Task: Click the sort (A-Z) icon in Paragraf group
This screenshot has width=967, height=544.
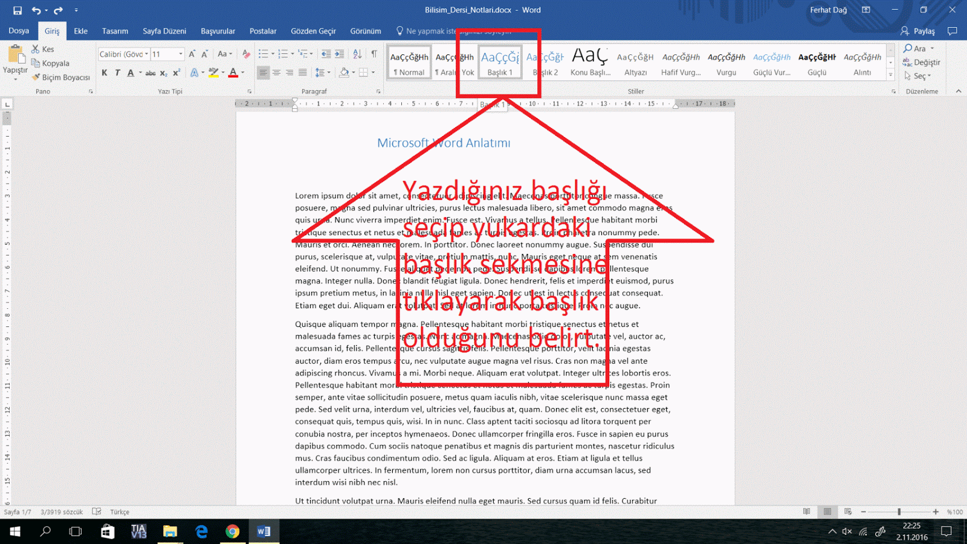Action: tap(357, 54)
